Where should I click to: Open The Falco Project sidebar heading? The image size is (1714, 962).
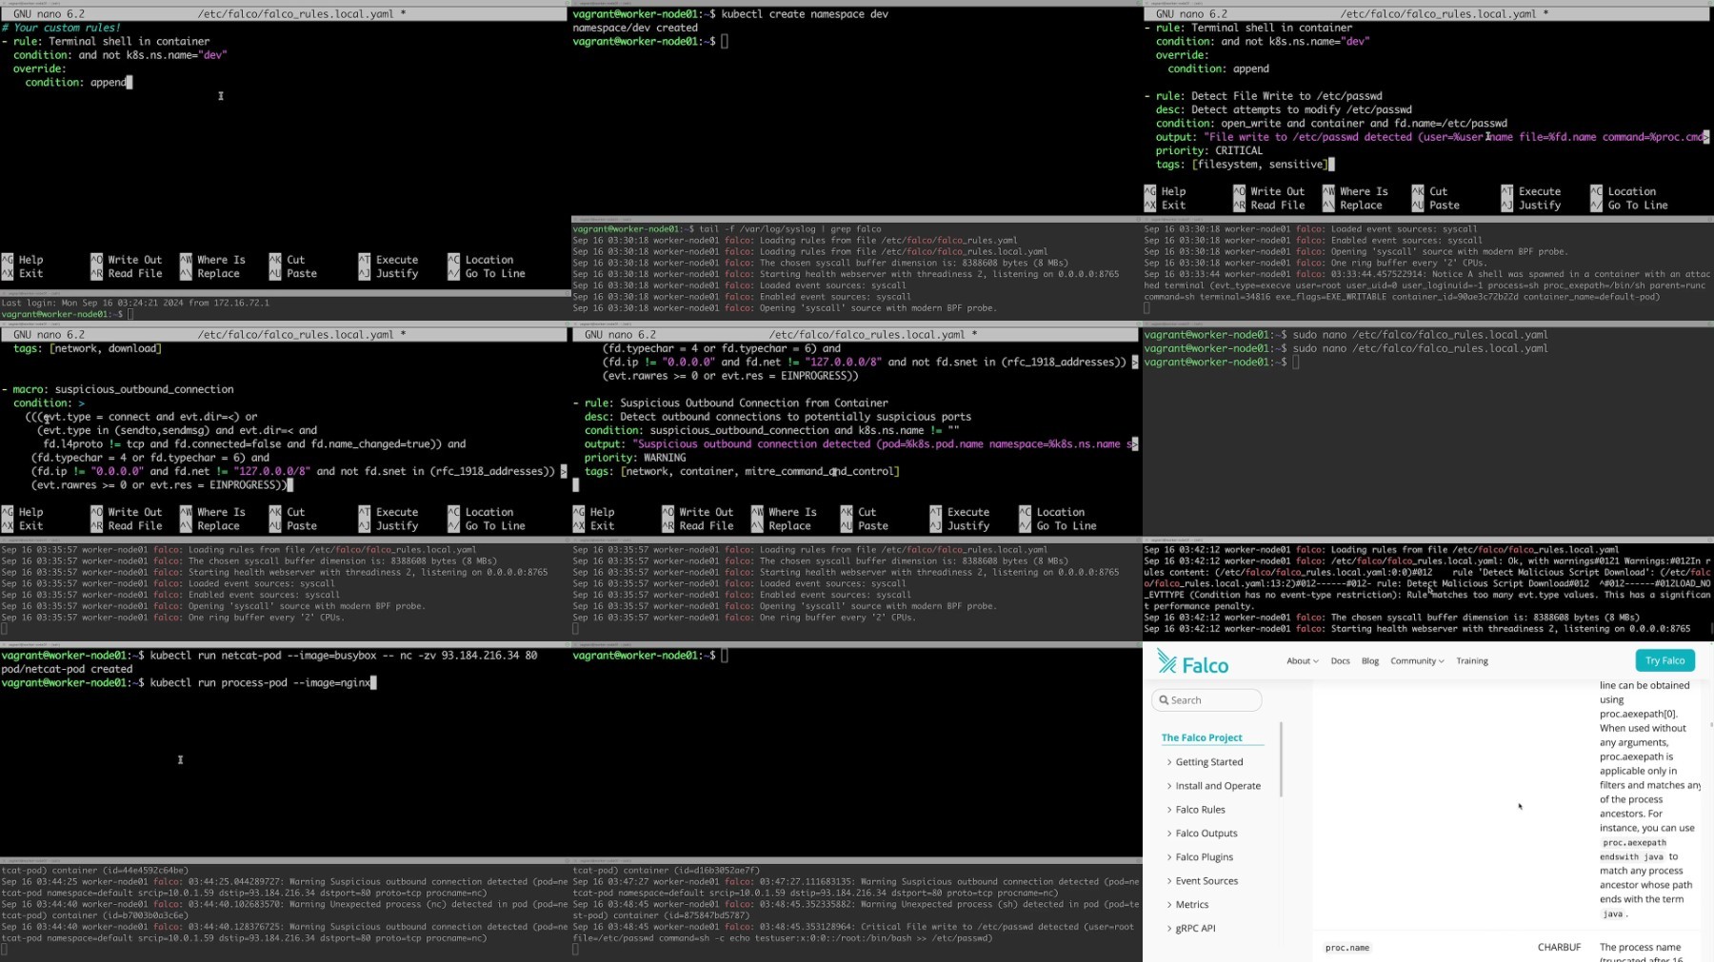1202,737
